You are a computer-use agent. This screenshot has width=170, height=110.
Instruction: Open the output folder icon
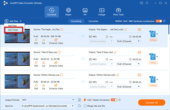[79, 106]
